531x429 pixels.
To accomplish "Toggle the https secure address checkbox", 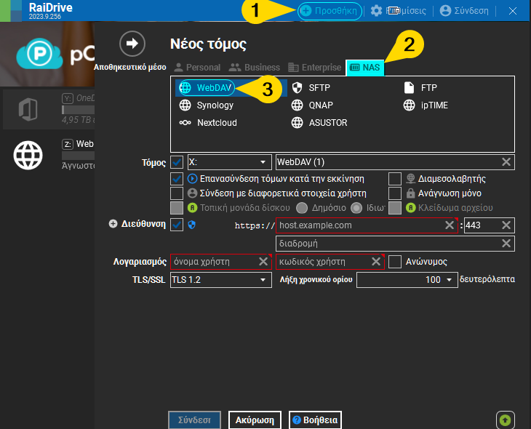I will click(177, 225).
